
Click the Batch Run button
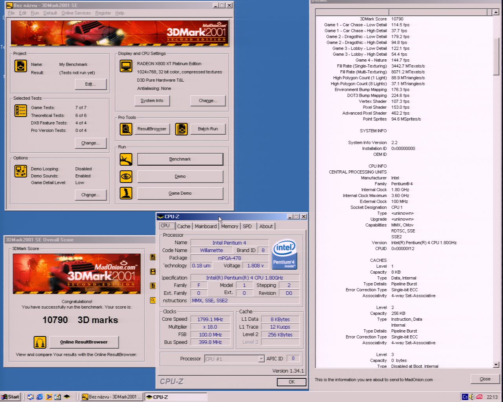point(208,129)
